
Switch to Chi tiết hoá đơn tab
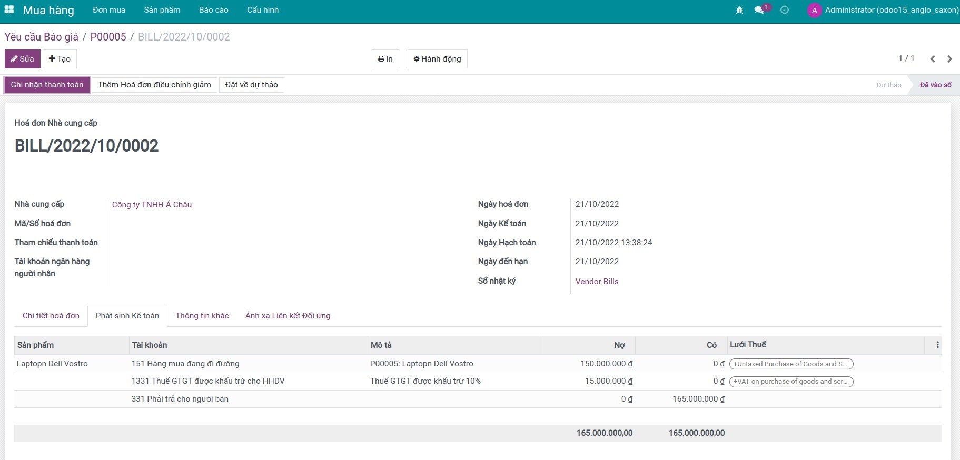coord(51,316)
